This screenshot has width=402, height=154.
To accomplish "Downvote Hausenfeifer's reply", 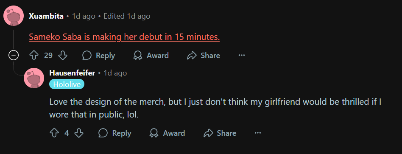I will click(79, 133).
